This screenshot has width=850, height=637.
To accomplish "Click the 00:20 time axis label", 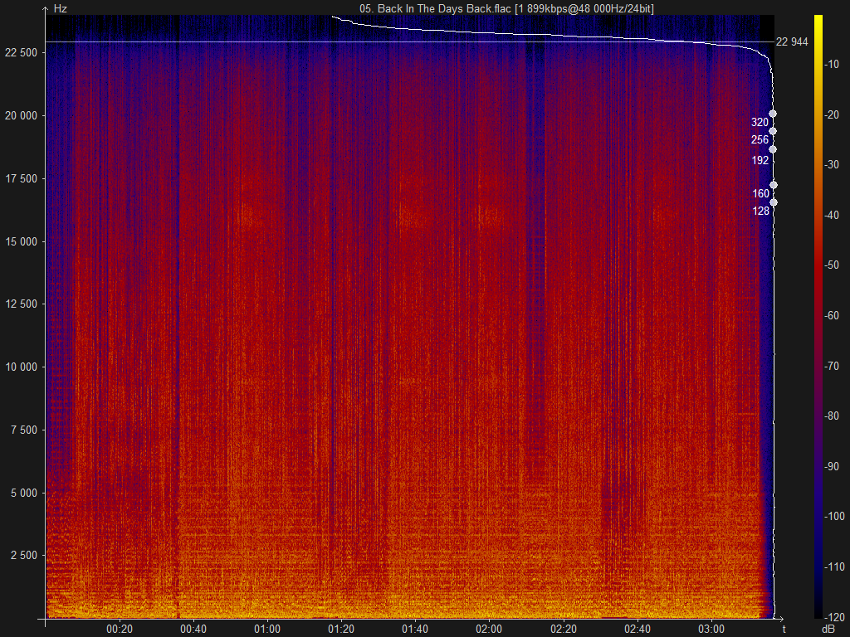I will click(x=120, y=630).
